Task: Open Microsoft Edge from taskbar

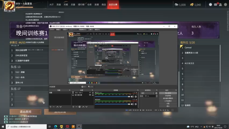Action: tap(56, 126)
